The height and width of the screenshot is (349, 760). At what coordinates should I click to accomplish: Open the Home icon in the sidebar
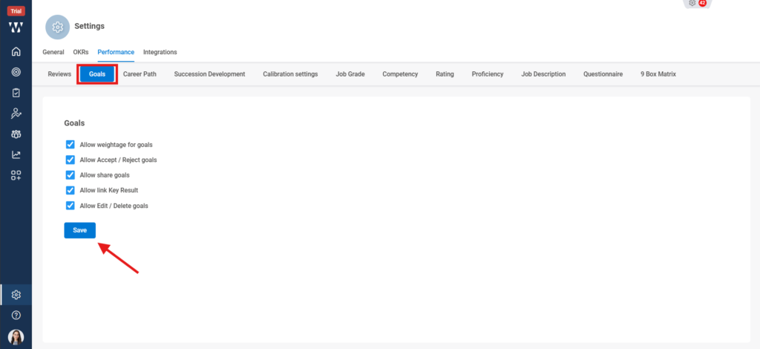click(x=16, y=51)
